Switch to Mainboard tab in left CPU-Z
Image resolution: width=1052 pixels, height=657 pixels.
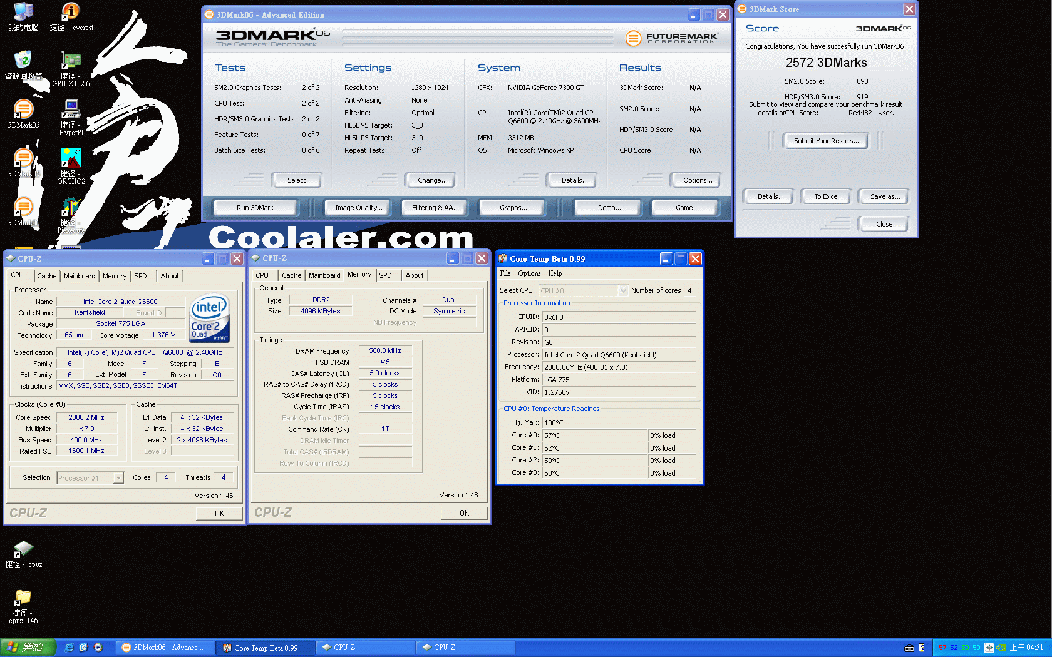pos(80,276)
